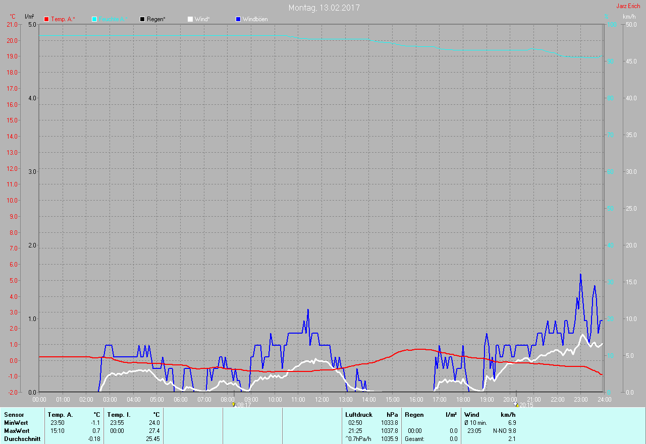Select the "Durchschnitt" row label
This screenshot has height=444, width=646.
point(22,439)
